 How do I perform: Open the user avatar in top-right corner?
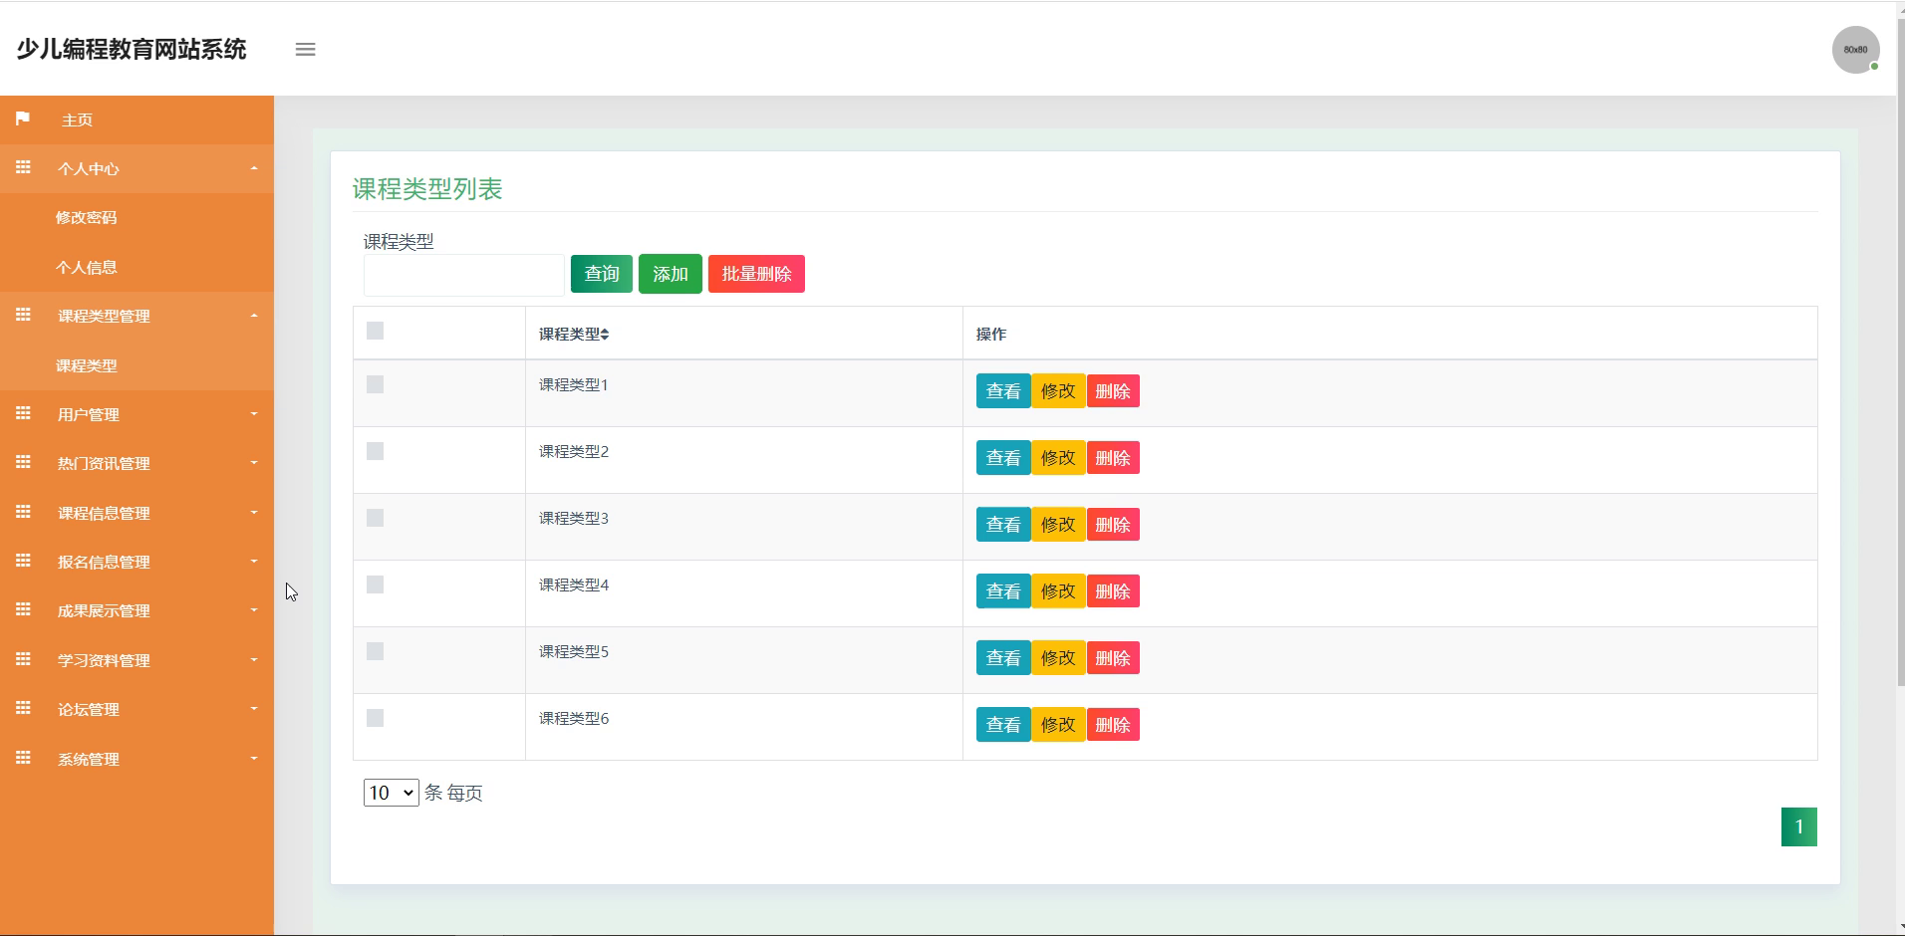click(x=1855, y=50)
